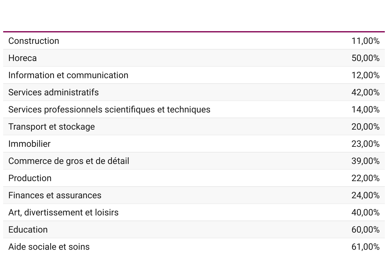
Task: Select Services administratifs label
Action: click(x=53, y=92)
